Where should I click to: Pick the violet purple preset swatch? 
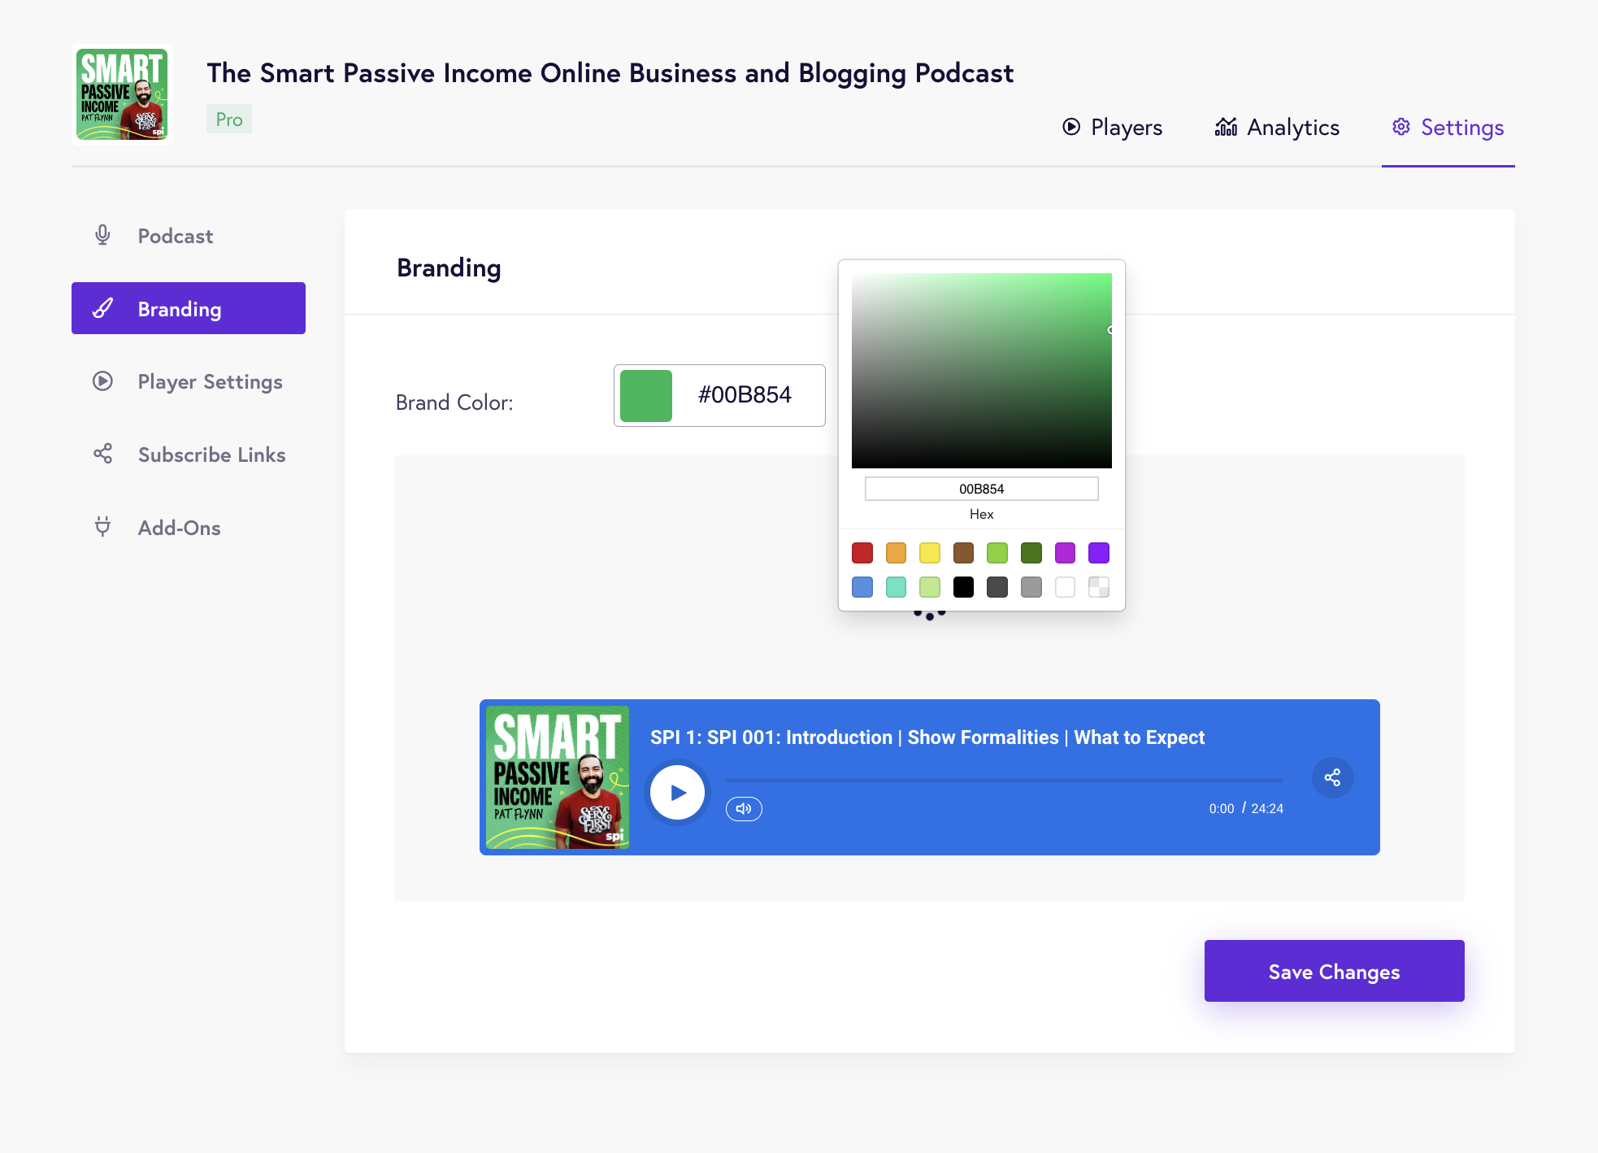[1099, 553]
